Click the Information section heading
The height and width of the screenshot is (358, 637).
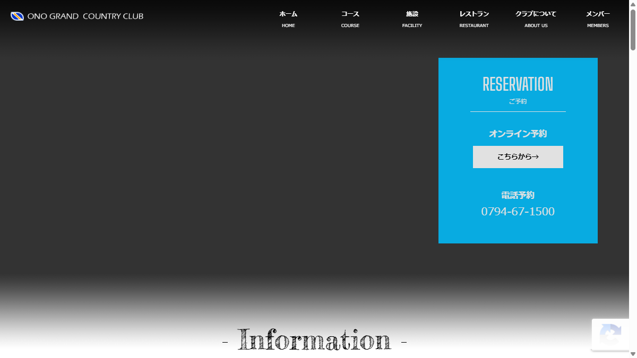(314, 339)
